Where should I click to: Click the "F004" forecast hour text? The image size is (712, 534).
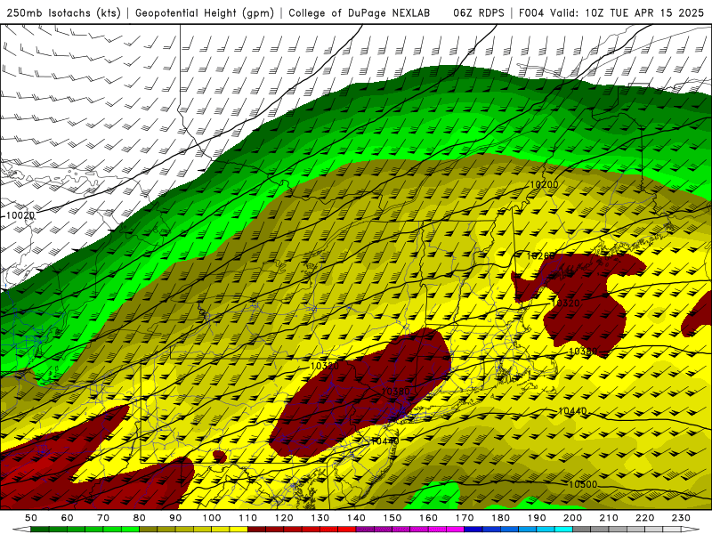(531, 13)
